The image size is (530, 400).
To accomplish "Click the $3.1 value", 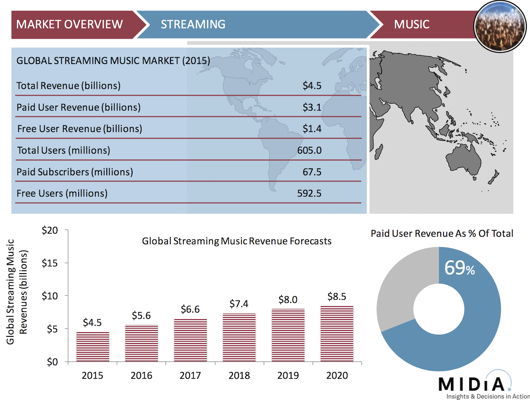I will (312, 107).
